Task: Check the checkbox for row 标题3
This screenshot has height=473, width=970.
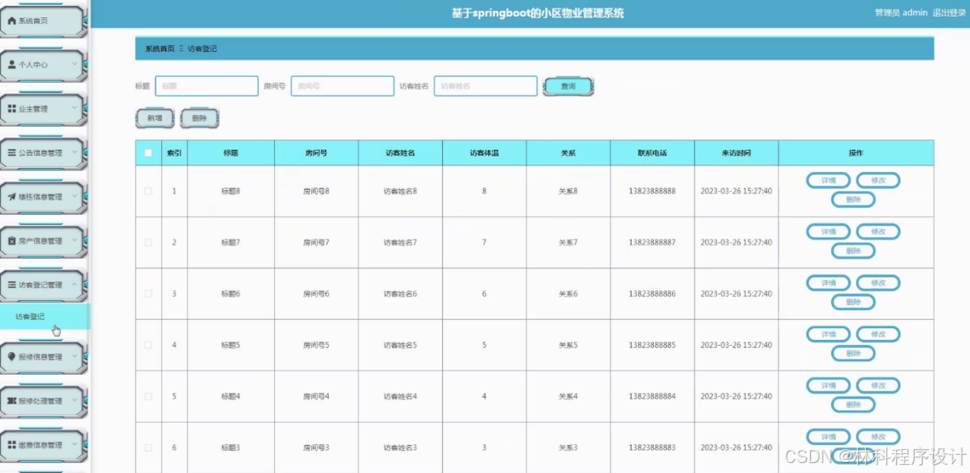Action: [x=148, y=447]
